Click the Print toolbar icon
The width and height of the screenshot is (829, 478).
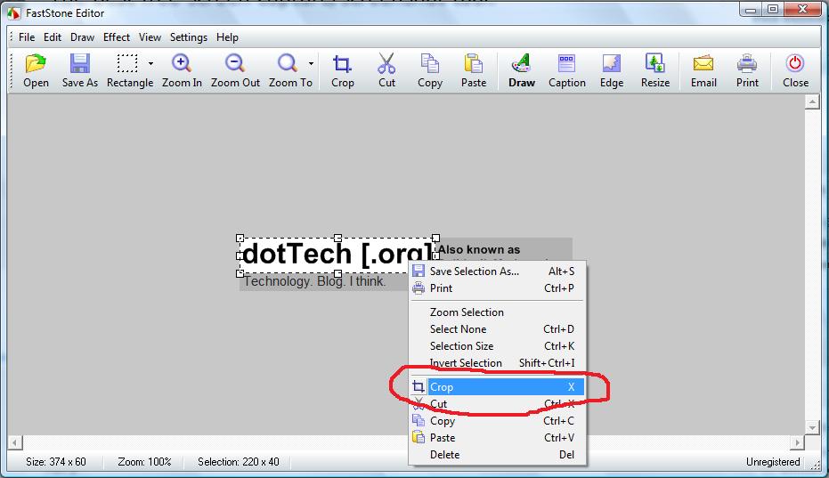[747, 65]
